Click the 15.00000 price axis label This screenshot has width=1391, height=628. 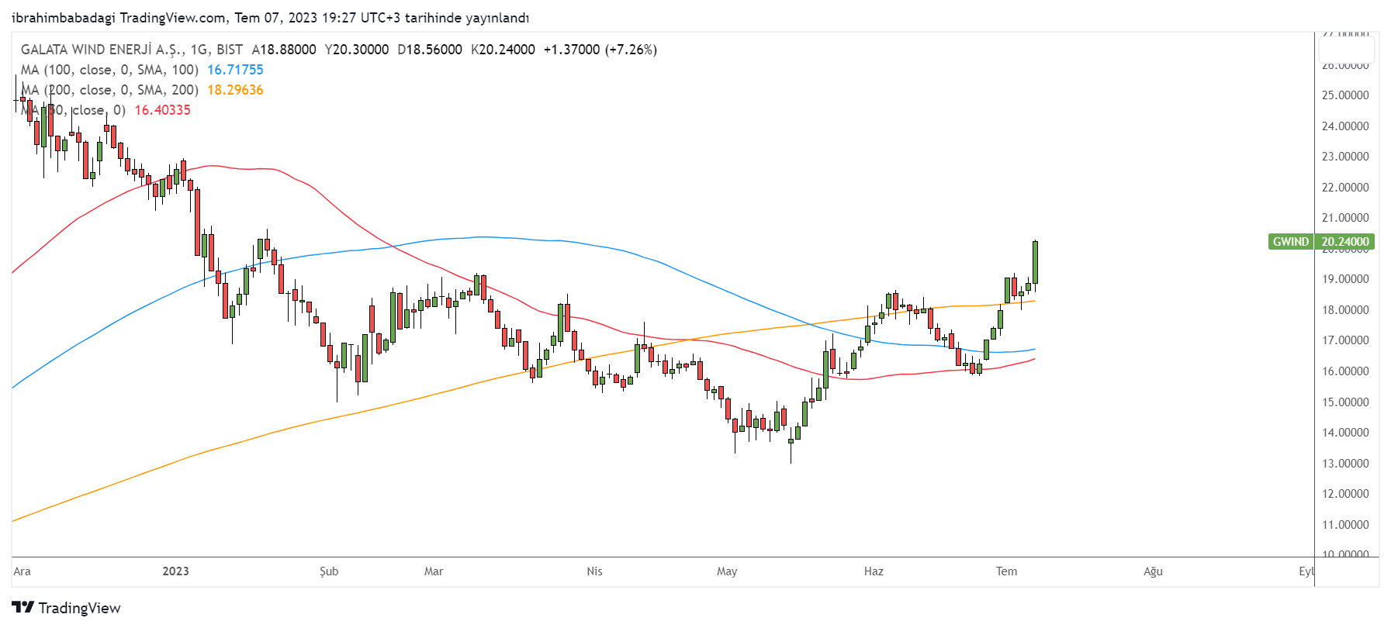point(1345,402)
